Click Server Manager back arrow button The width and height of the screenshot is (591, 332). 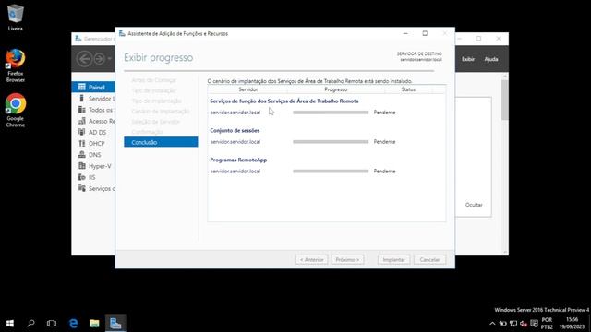(84, 59)
